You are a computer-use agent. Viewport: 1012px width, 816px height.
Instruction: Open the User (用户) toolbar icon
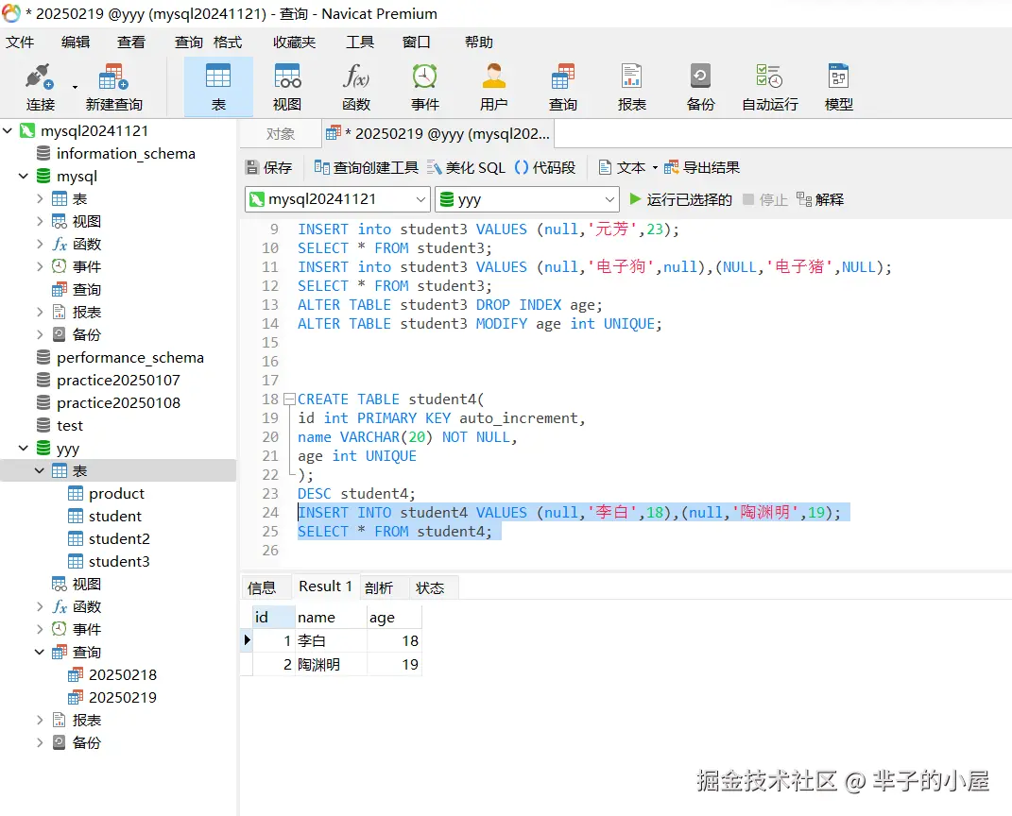point(494,87)
